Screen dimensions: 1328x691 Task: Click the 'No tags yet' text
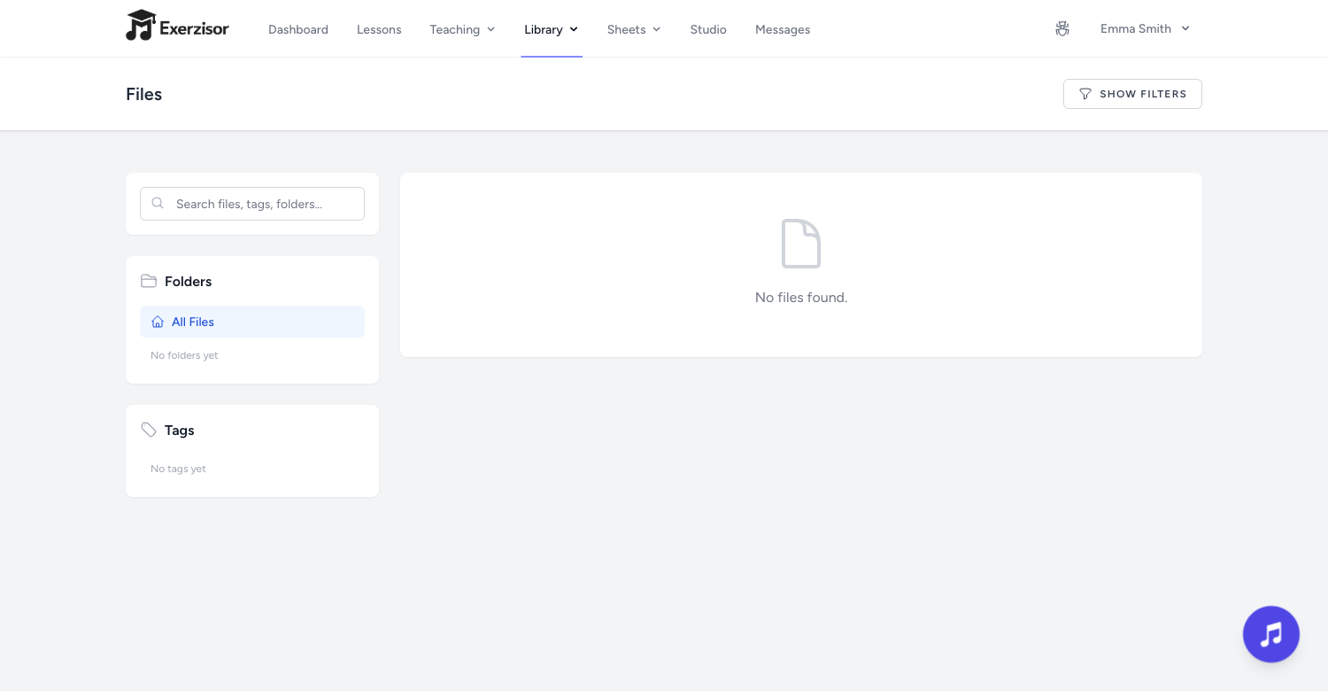pyautogui.click(x=178, y=469)
